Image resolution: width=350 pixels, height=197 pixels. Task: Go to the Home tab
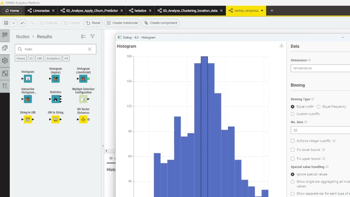[12, 11]
